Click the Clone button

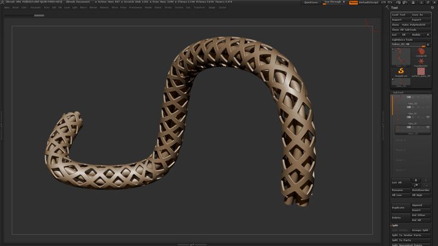tap(396, 25)
